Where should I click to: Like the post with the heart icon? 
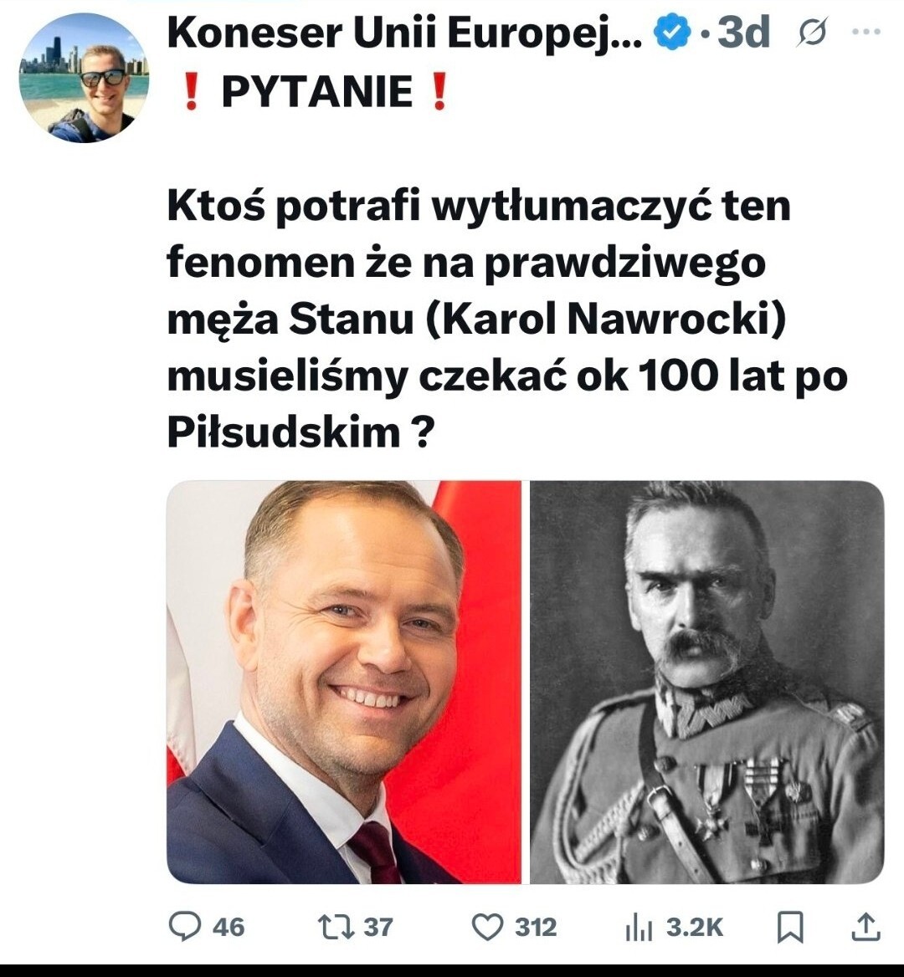coord(487,926)
